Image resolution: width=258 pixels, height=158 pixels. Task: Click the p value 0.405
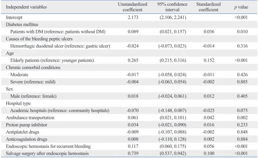click(x=242, y=96)
